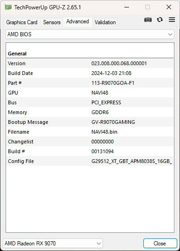Viewport: 180px width, 251px height.
Task: Click the GPU row label
Action: 13,93
